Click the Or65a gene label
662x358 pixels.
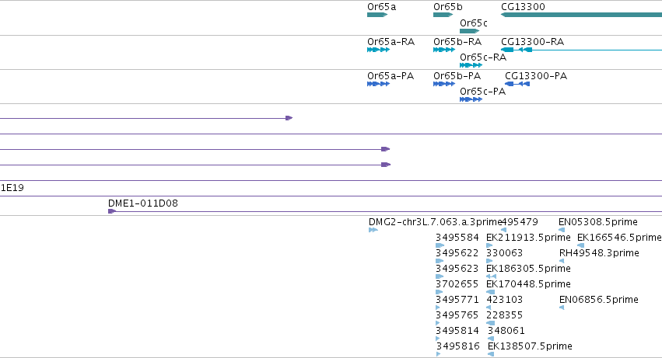382,7
